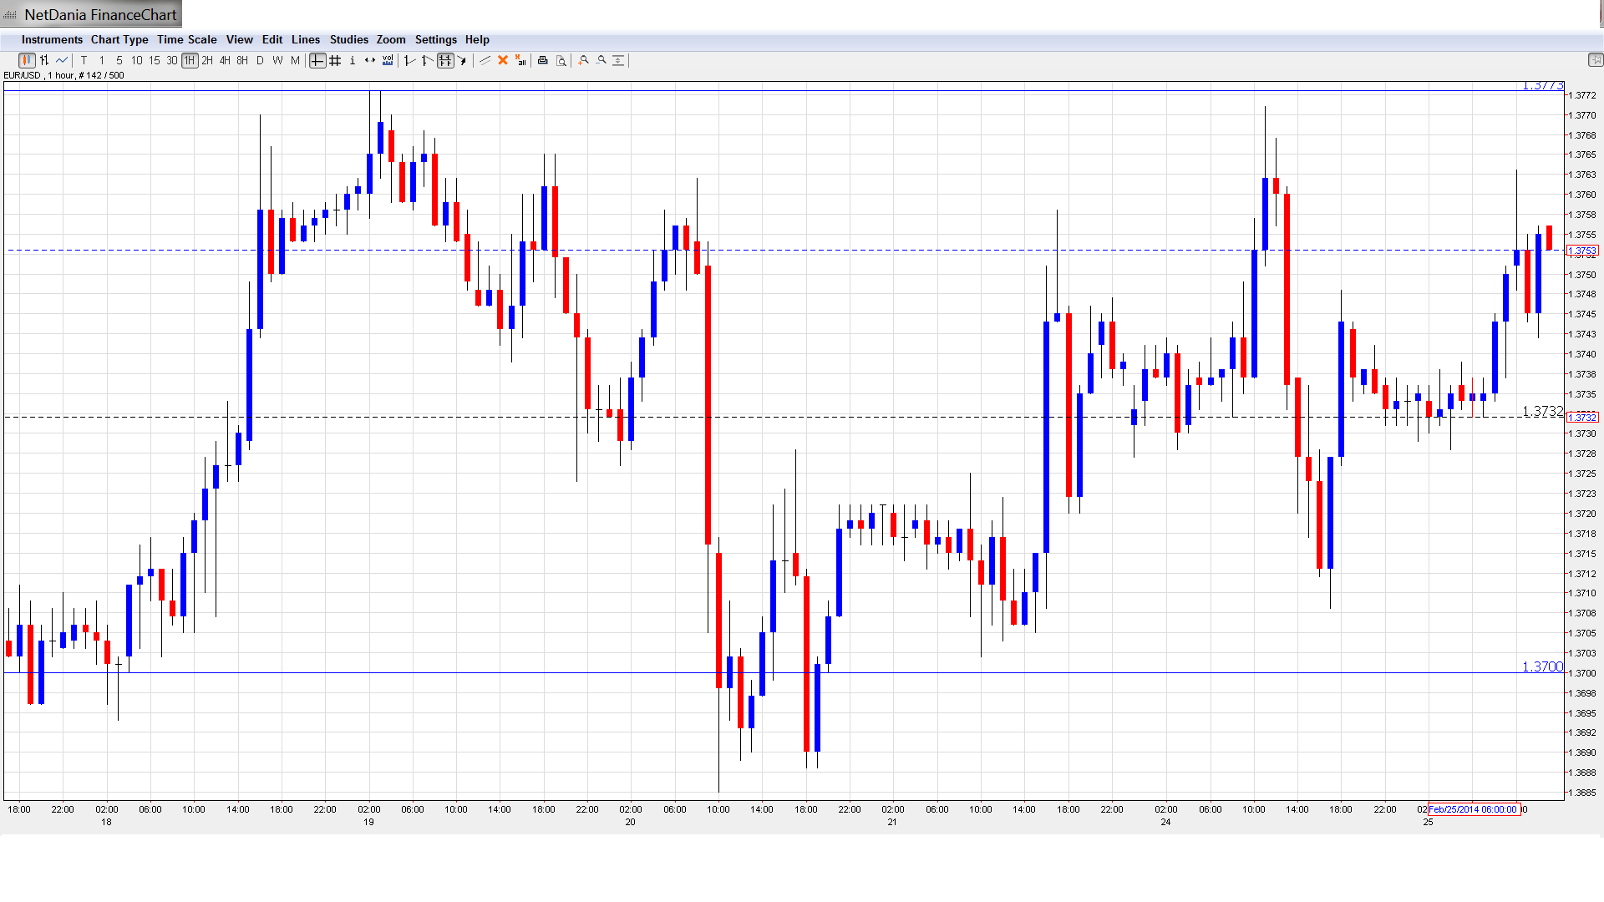
Task: Switch to 2H time scale
Action: (207, 60)
